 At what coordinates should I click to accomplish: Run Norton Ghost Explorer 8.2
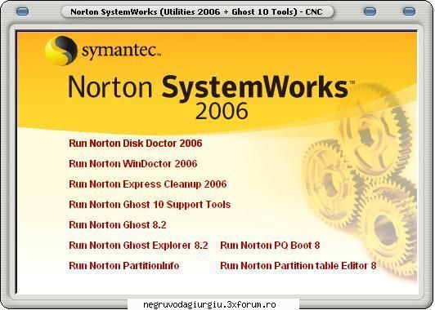(x=138, y=246)
